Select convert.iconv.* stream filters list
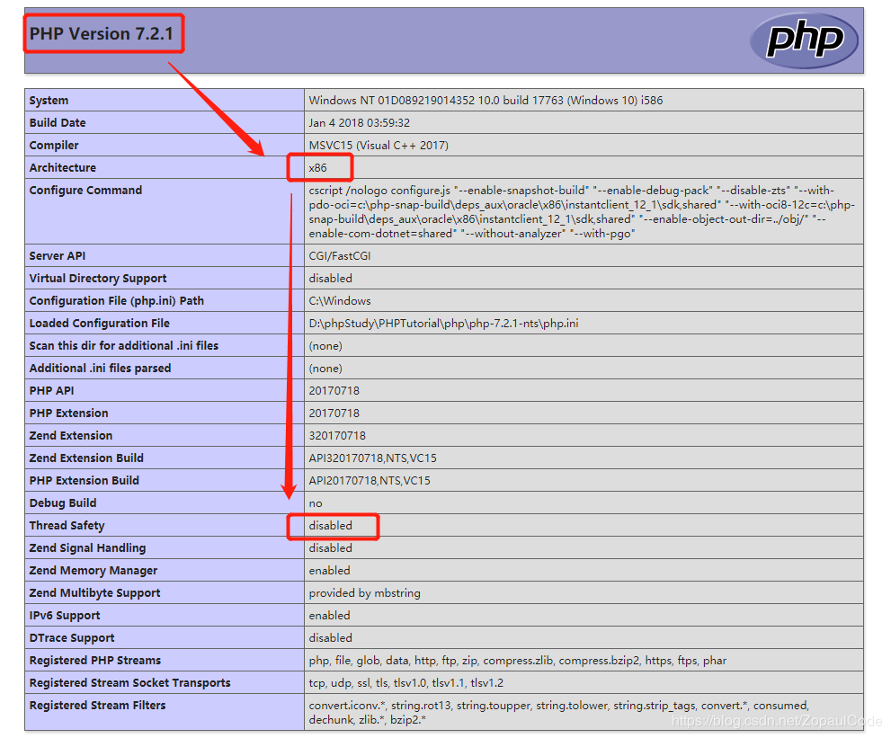The height and width of the screenshot is (738, 891). [x=559, y=713]
